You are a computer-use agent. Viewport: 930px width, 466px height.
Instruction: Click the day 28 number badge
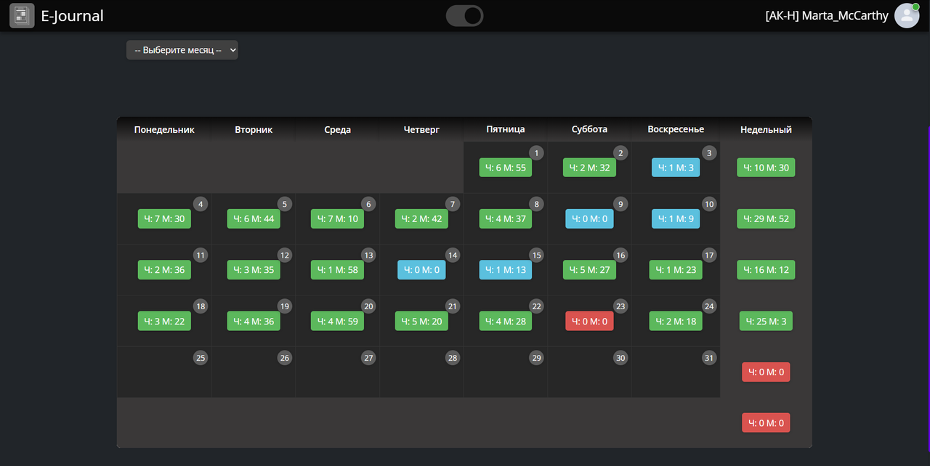pos(453,357)
